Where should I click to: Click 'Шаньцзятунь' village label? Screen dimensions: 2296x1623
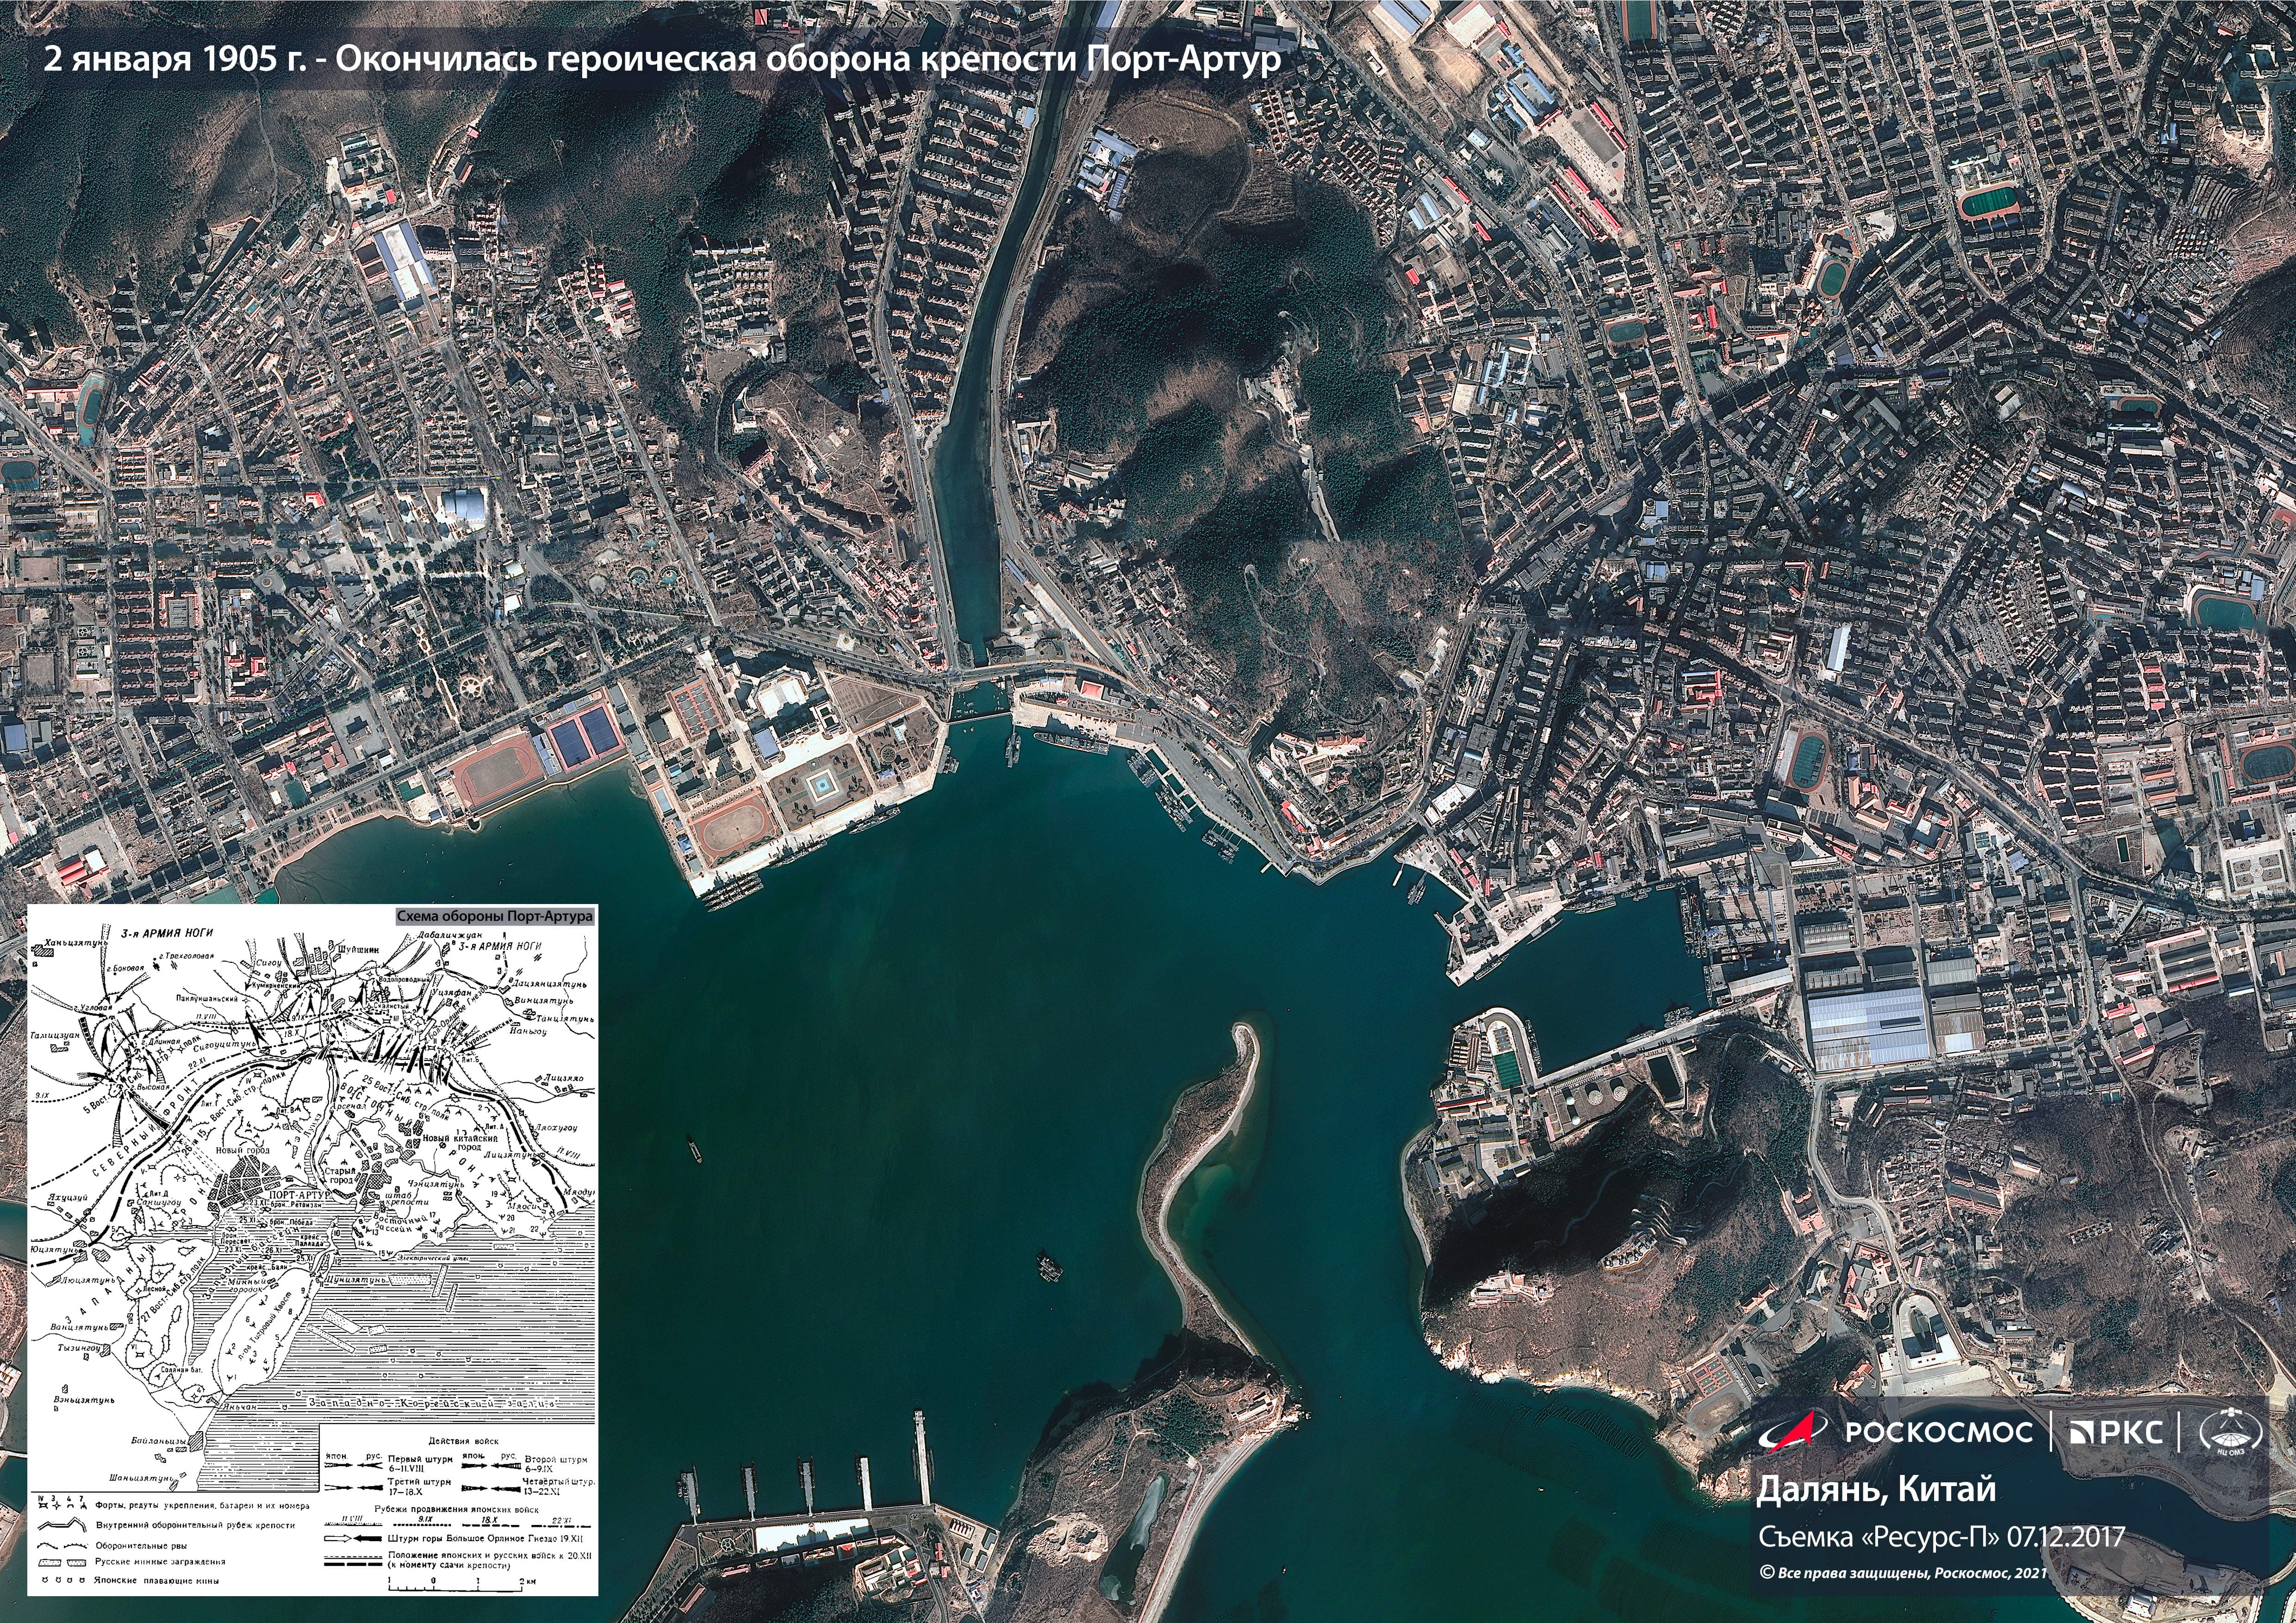(x=142, y=1478)
